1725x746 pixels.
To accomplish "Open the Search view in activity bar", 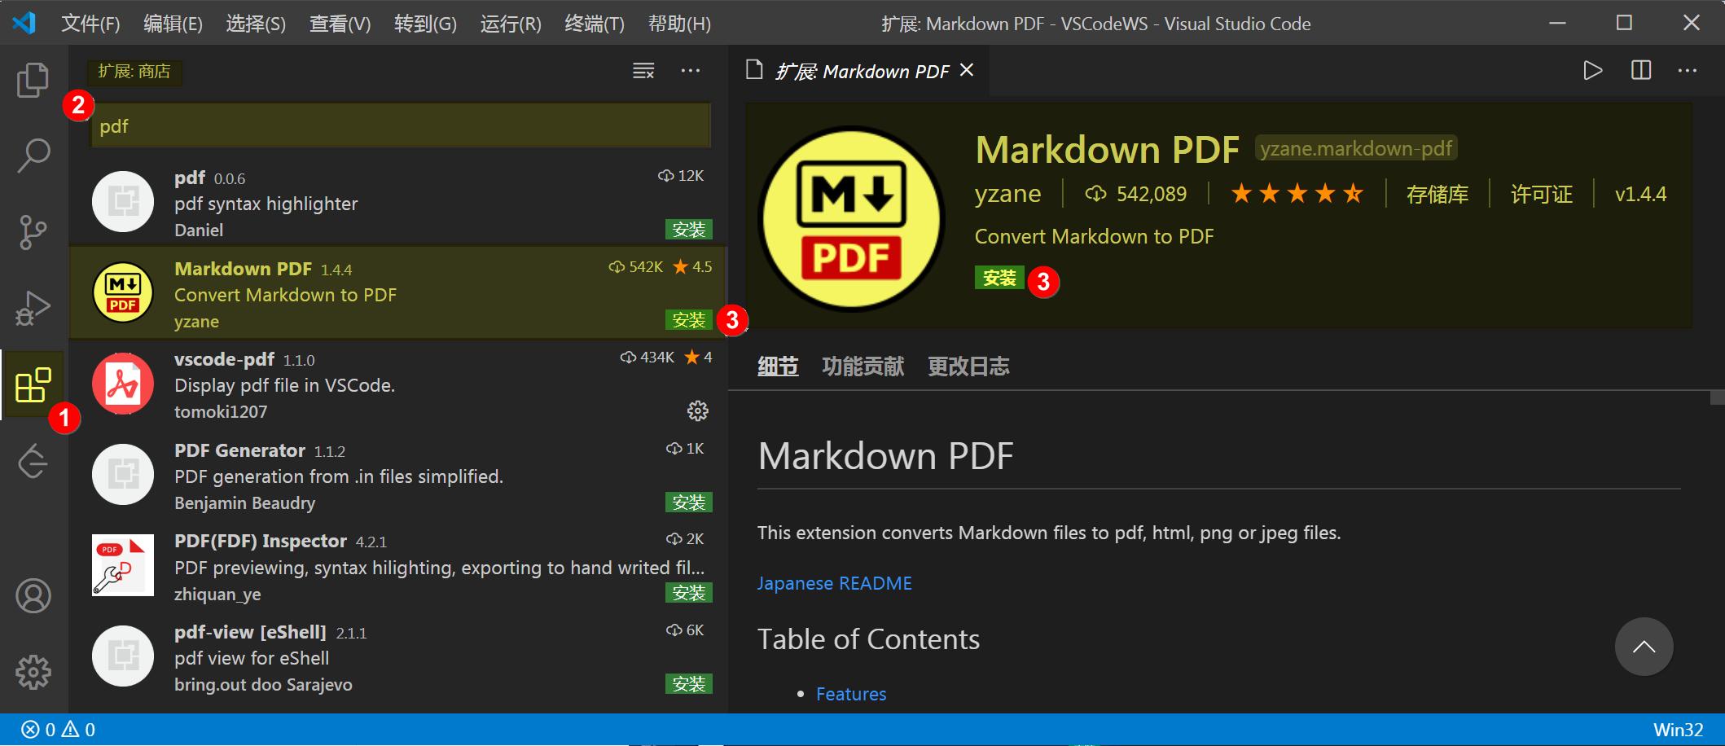I will tap(33, 155).
